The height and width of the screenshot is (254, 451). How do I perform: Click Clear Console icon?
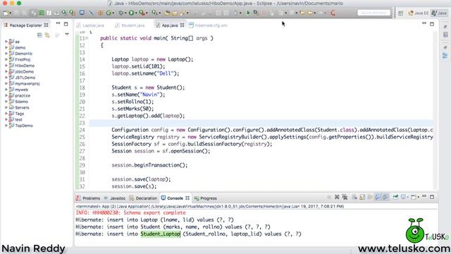pos(354,198)
